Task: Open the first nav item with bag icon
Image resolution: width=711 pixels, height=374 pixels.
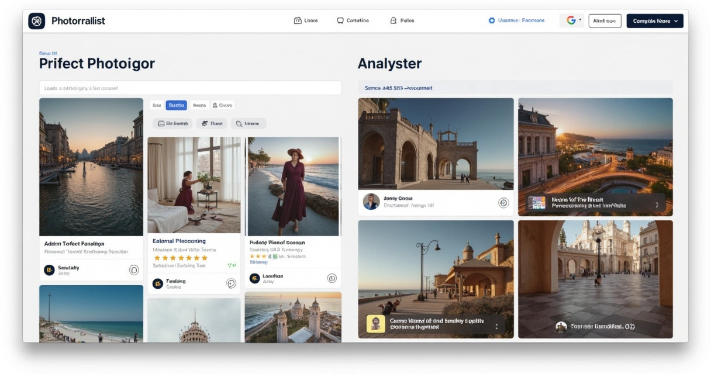Action: coord(306,20)
